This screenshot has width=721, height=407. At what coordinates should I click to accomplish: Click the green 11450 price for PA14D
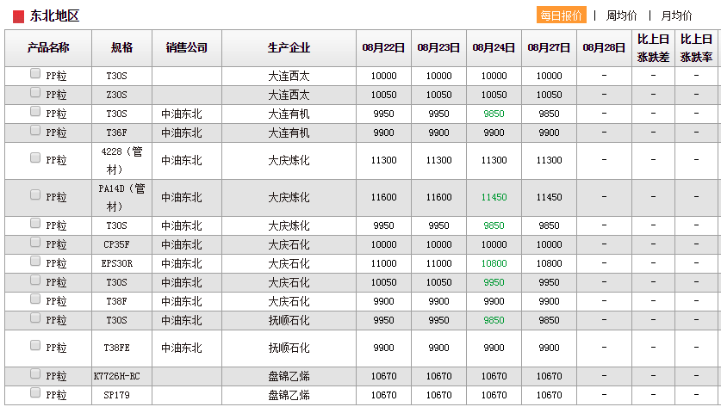pyautogui.click(x=494, y=197)
